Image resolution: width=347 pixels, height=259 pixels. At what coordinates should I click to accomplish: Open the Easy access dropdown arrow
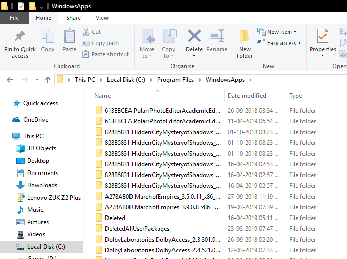[299, 42]
